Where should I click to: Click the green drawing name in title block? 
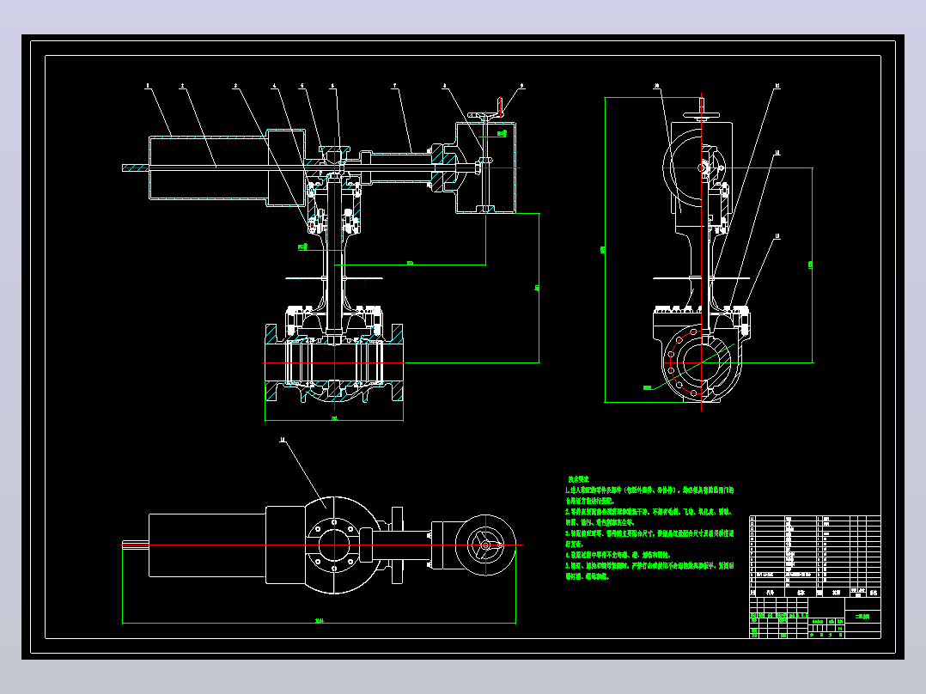coord(862,617)
